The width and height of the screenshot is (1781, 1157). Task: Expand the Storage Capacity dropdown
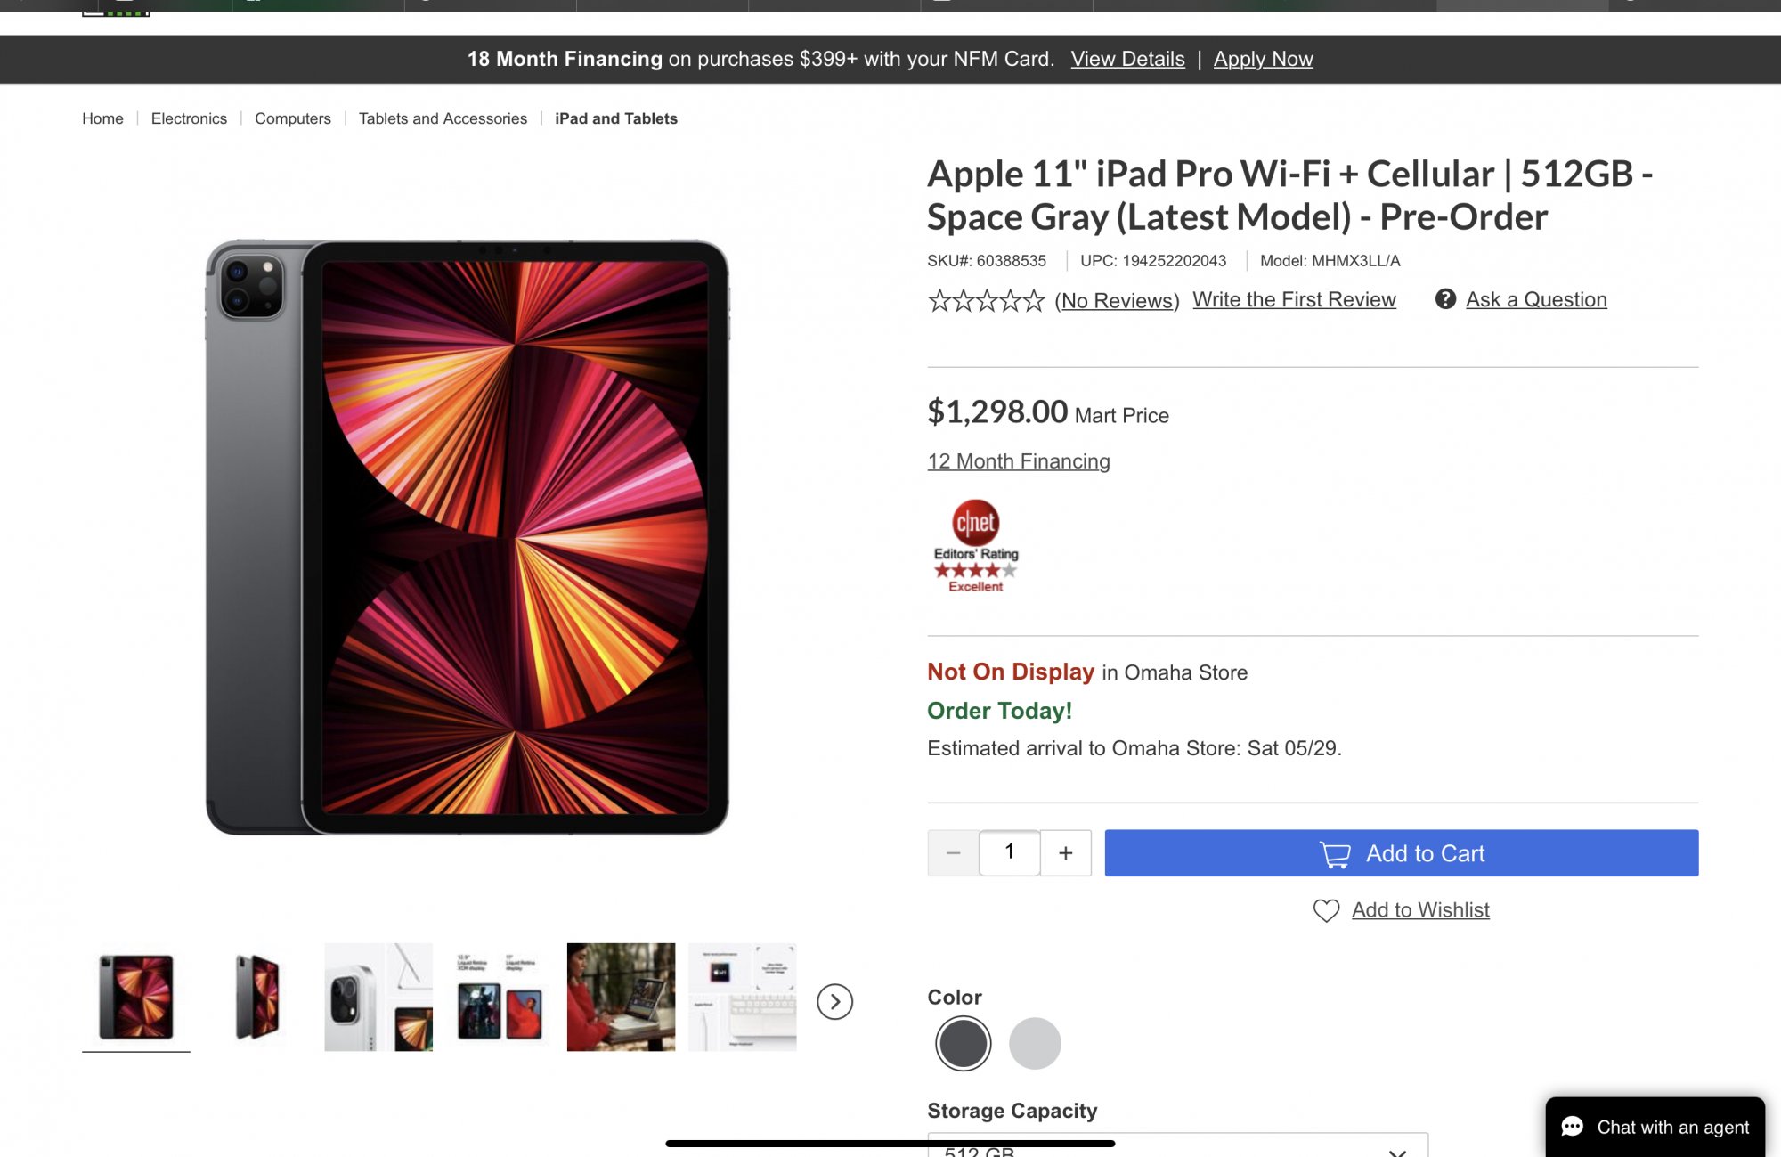[x=1177, y=1147]
